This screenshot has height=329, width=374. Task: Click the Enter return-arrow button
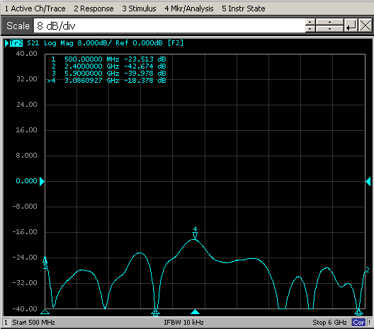click(x=351, y=25)
